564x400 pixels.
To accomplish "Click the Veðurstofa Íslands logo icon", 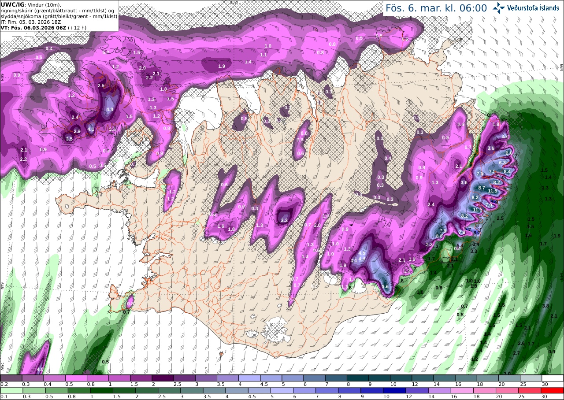I will tap(499, 7).
